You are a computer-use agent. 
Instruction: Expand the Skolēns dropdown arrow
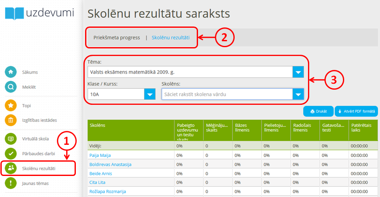tap(298, 94)
